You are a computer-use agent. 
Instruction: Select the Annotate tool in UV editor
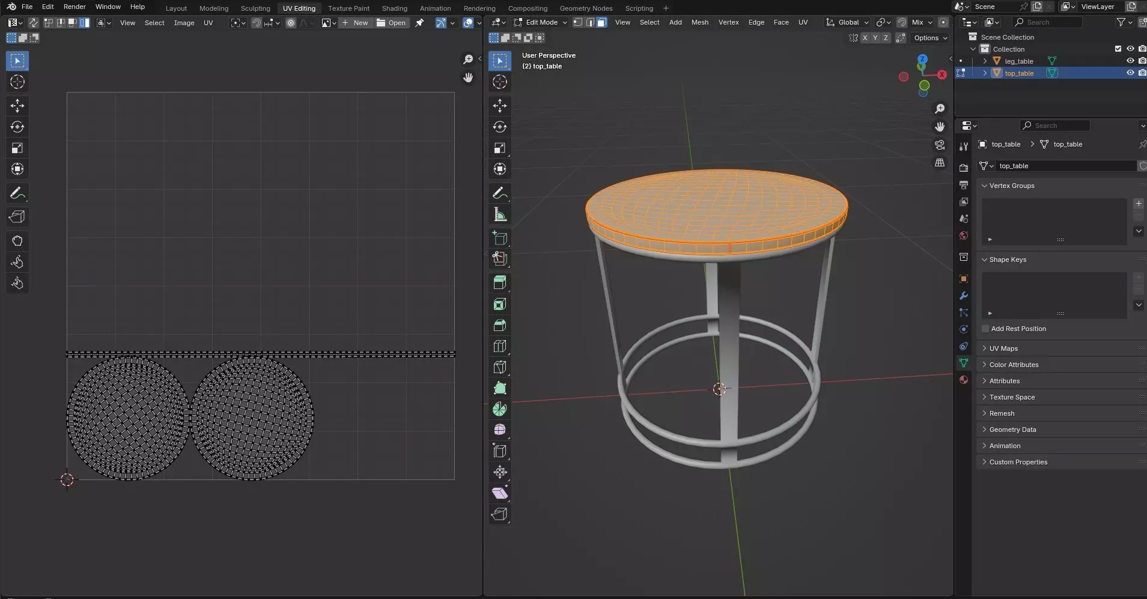pos(17,193)
